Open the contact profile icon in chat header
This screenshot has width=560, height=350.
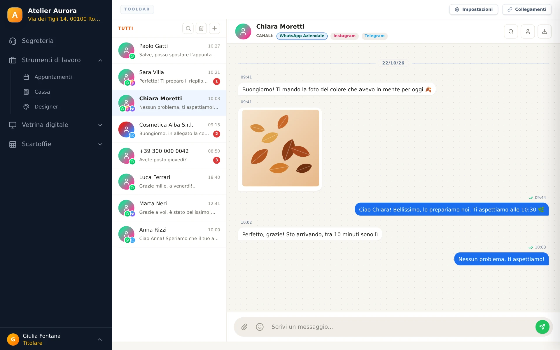pos(528,32)
